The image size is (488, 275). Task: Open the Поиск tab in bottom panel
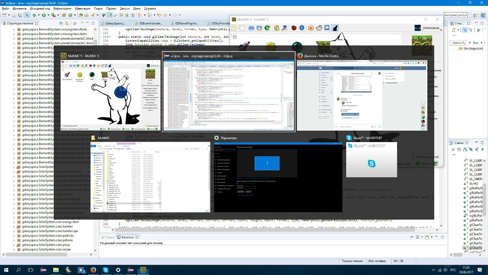click(108, 238)
